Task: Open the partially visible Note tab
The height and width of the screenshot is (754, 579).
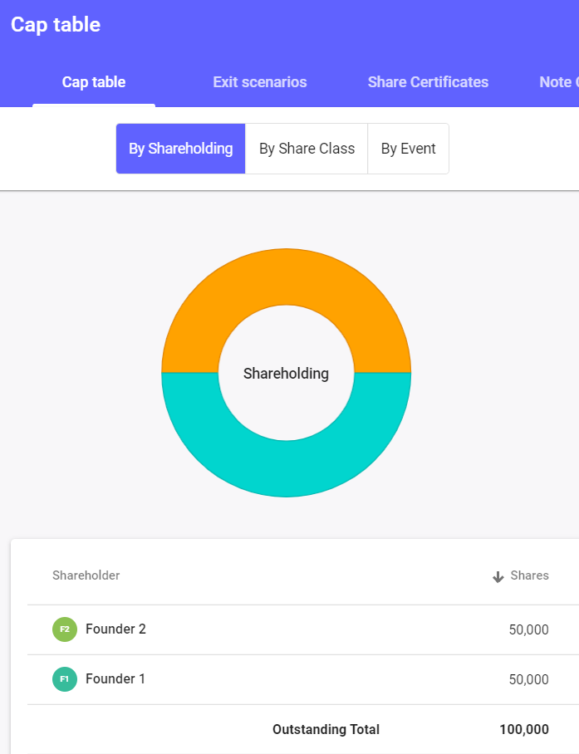Action: tap(557, 82)
